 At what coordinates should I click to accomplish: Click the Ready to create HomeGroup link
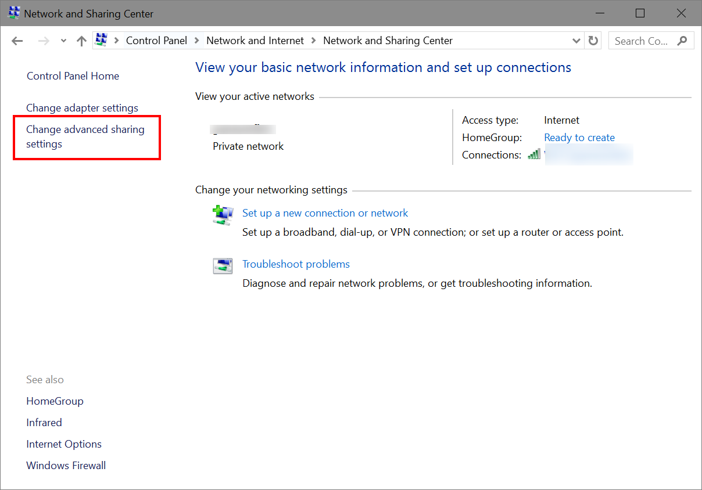click(579, 138)
